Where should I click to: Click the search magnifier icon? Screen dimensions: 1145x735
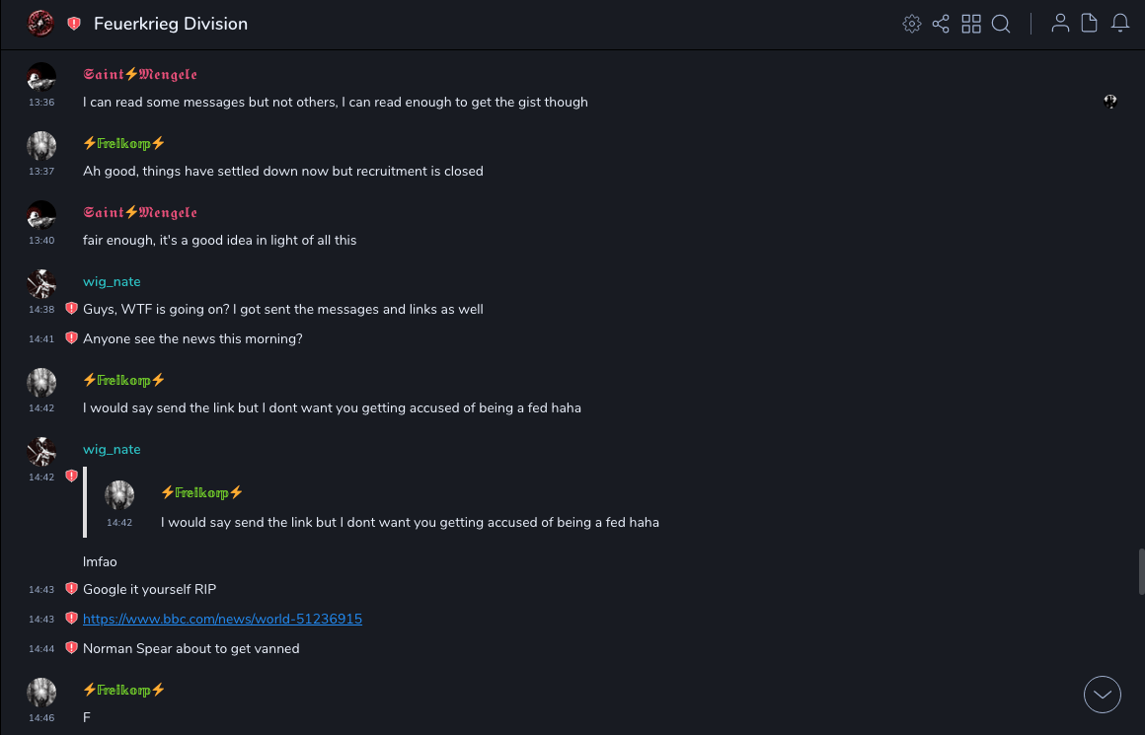pos(1001,24)
